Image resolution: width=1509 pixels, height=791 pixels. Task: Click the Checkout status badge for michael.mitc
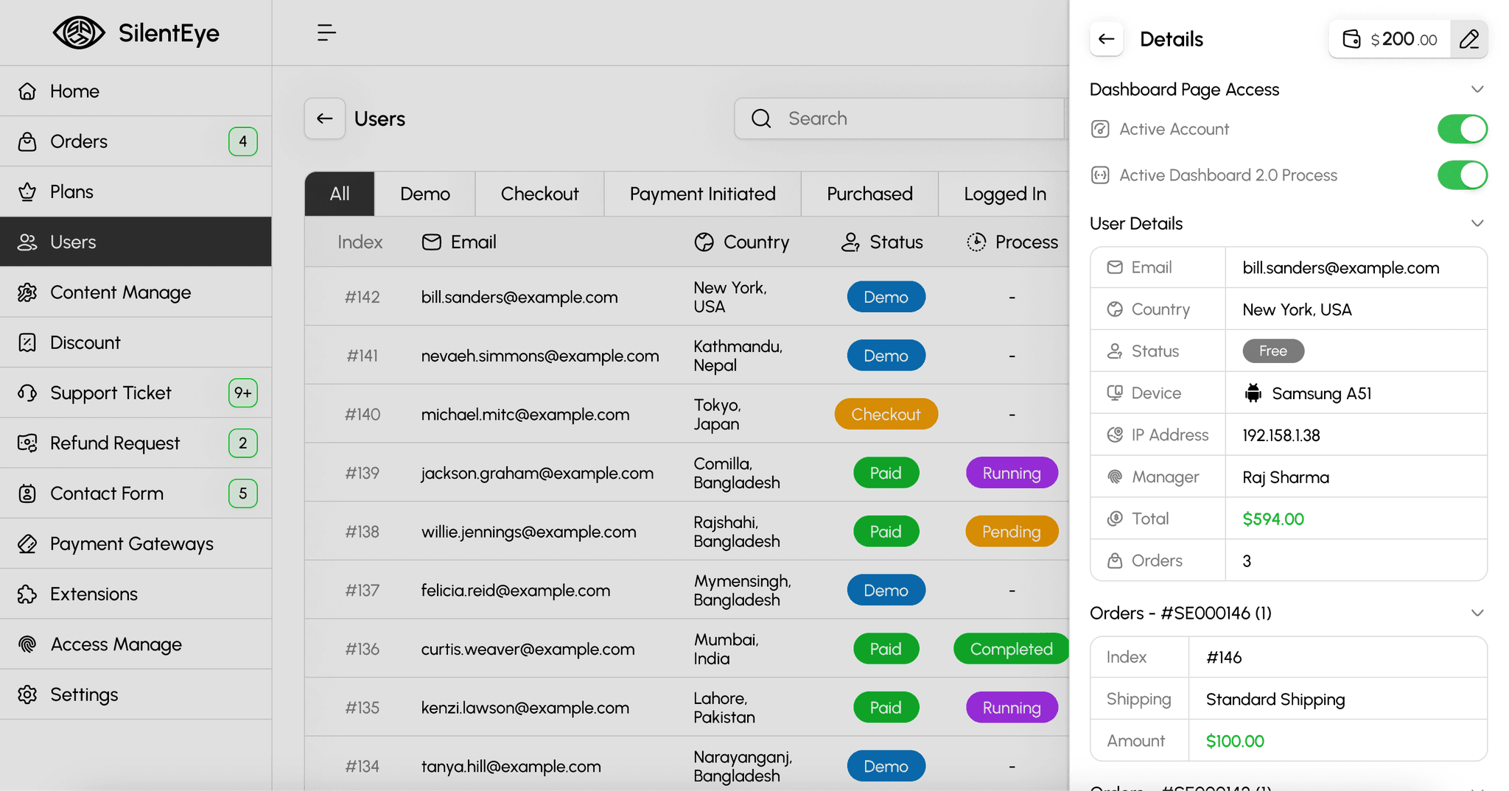tap(886, 414)
